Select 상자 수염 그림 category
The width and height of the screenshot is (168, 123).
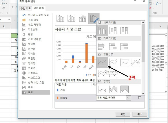[x=36, y=83]
